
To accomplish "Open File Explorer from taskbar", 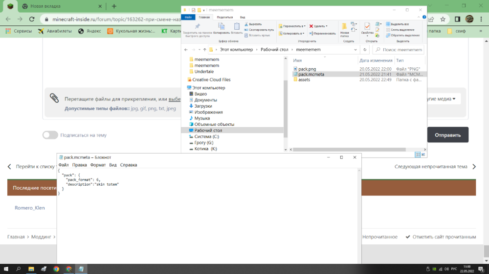I will click(31, 269).
